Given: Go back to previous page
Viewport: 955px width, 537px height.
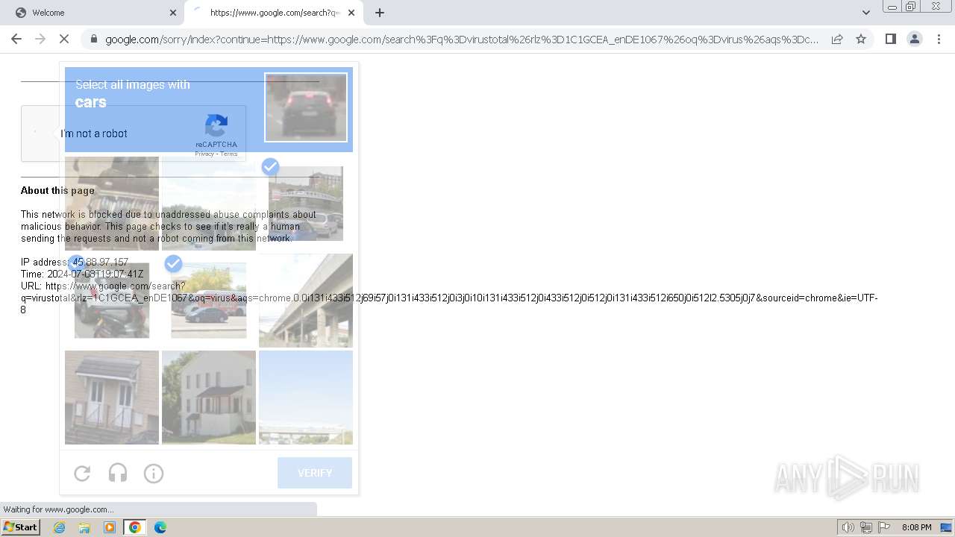Looking at the screenshot, I should coord(16,39).
